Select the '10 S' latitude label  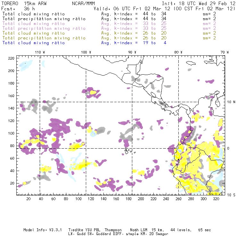tap(231, 195)
